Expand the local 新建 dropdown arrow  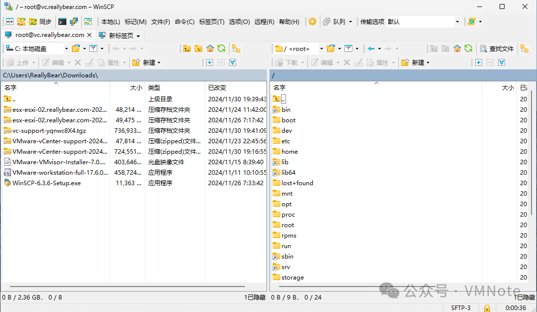pyautogui.click(x=159, y=63)
